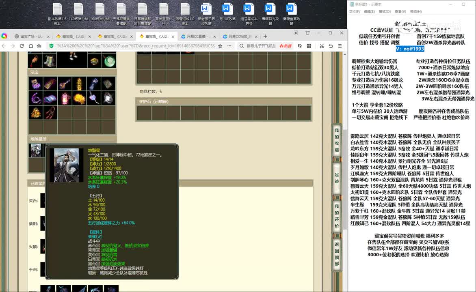This screenshot has height=292, width=476.
Task: Switch to the 网易CC视频 browser tab
Action: (x=240, y=36)
